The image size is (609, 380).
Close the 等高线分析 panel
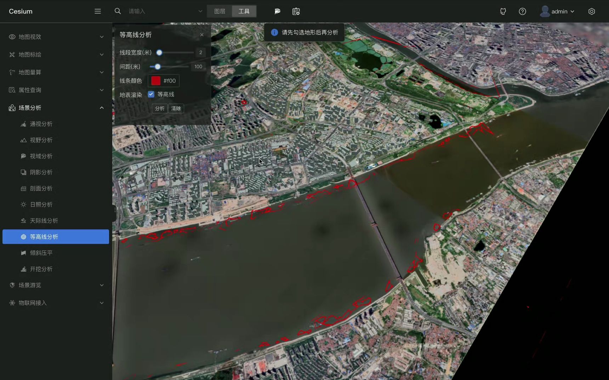[202, 35]
